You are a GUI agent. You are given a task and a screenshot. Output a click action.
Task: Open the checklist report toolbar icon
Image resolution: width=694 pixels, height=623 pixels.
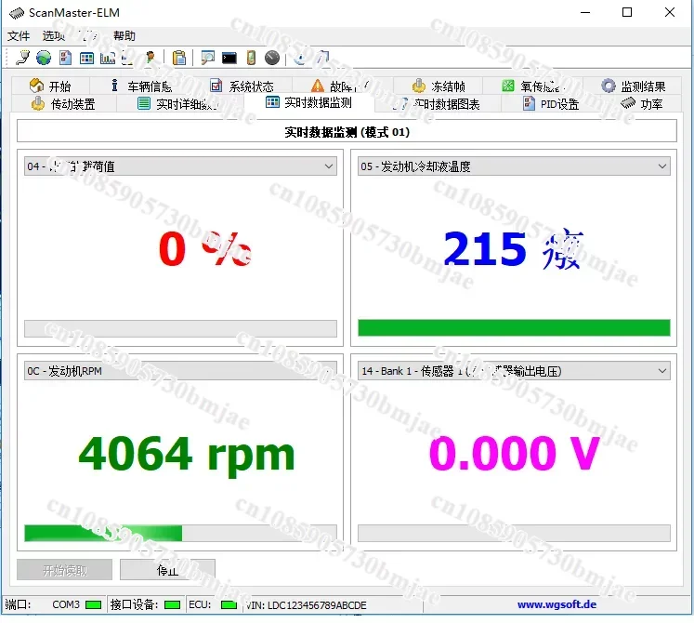(x=66, y=58)
